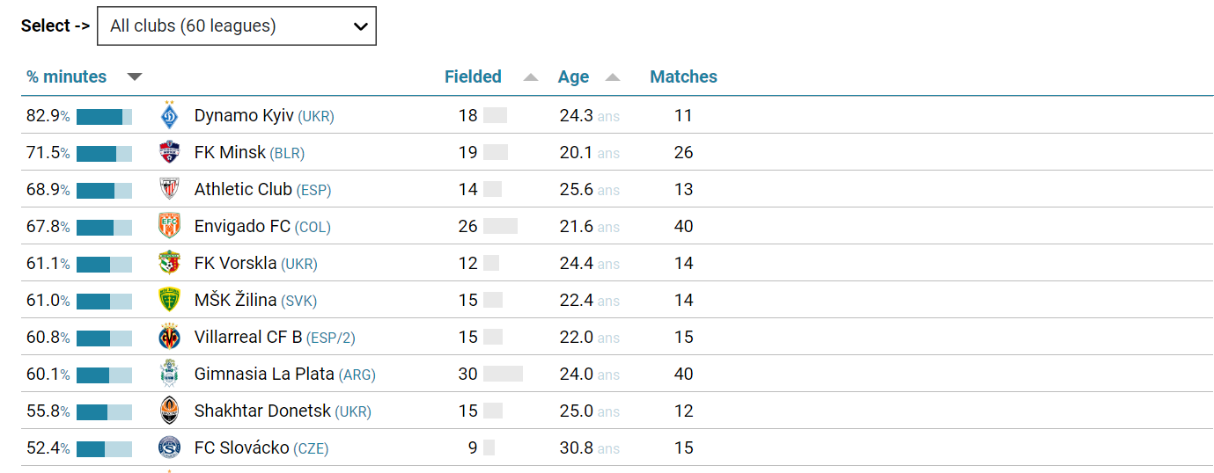
Task: Click the FK Minsk club crest
Action: tap(169, 153)
